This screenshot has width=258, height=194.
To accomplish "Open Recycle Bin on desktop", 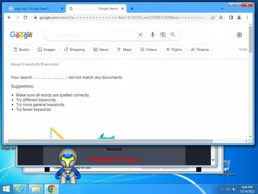I will (226, 168).
